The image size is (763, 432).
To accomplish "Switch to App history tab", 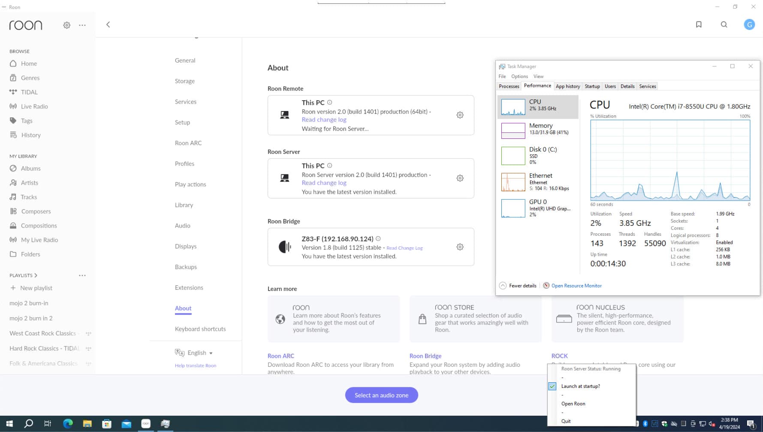I will tap(567, 86).
